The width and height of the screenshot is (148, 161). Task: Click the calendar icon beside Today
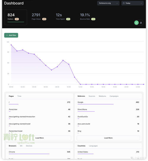[124, 3]
